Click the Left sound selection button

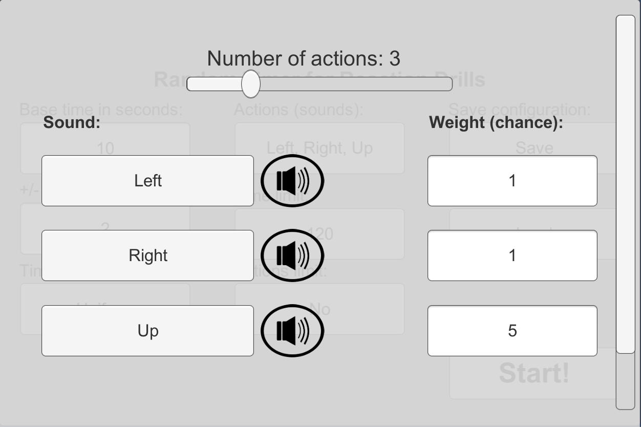pos(147,181)
